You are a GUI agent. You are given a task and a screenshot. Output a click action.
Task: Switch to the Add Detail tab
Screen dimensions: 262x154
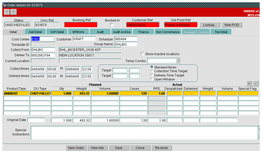pyautogui.click(x=35, y=32)
